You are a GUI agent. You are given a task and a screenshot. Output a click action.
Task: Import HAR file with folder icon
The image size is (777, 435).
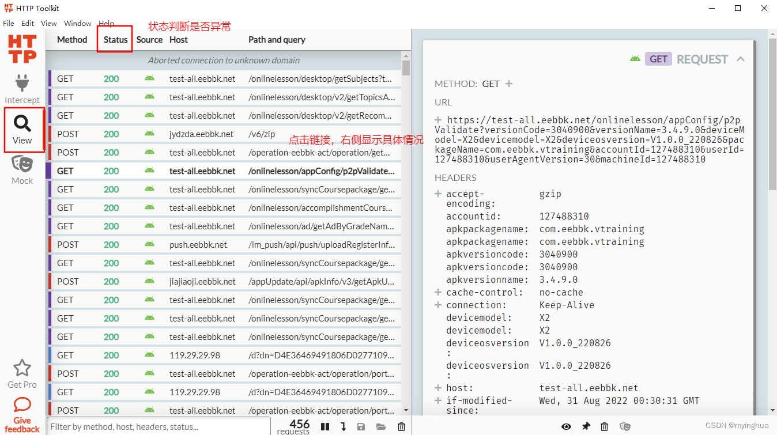[x=381, y=427]
